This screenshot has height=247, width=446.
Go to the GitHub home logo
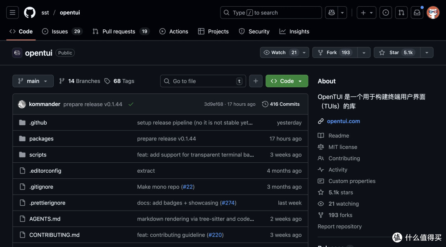(x=30, y=12)
